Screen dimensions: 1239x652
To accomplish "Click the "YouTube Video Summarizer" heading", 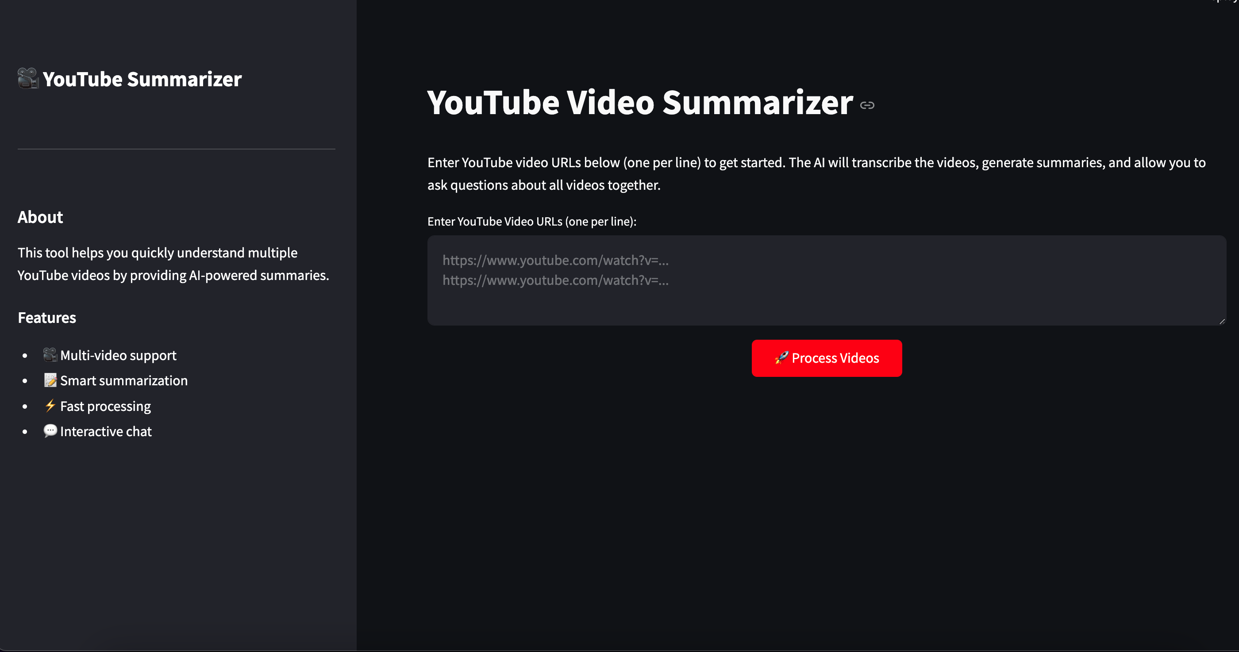I will click(x=640, y=103).
